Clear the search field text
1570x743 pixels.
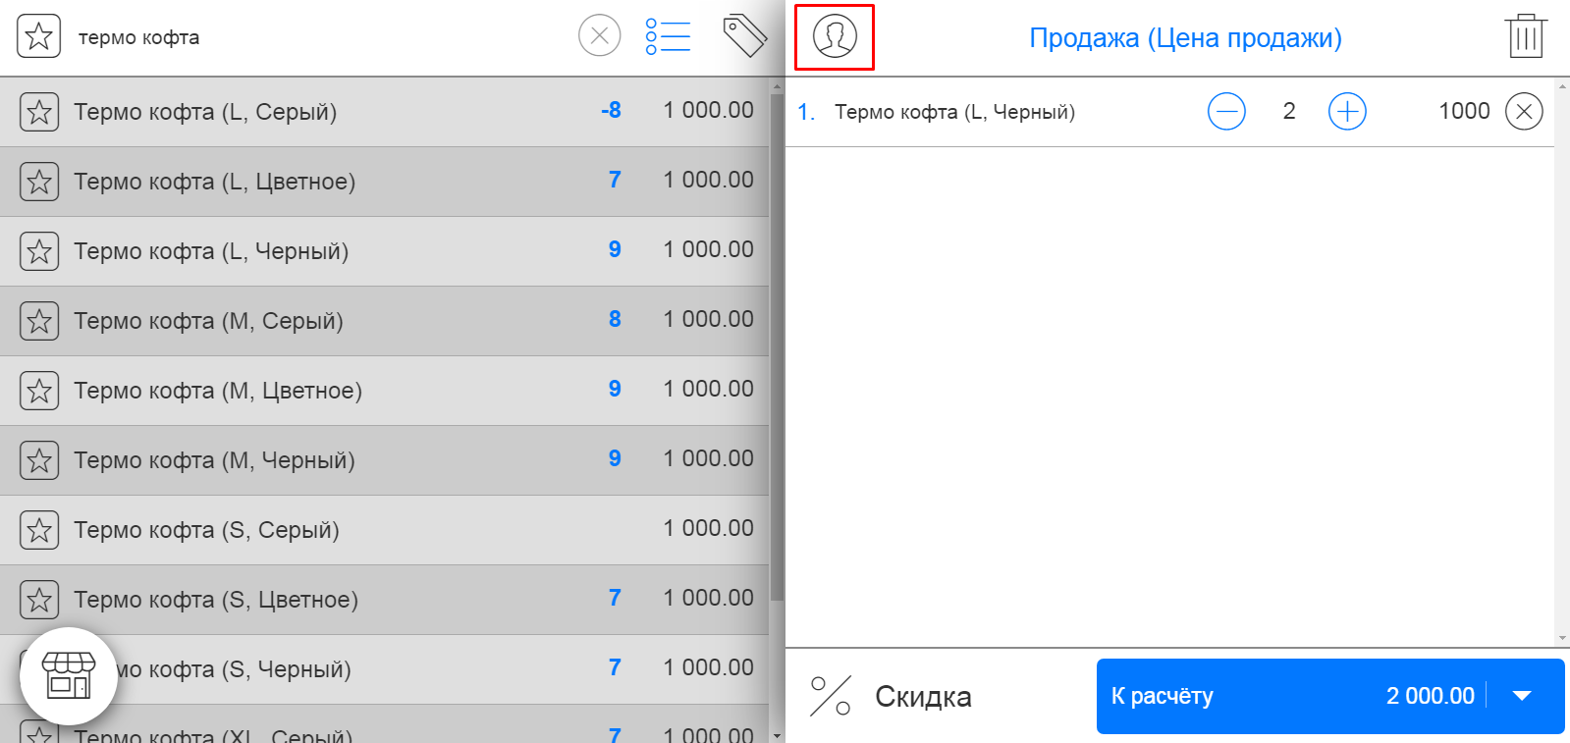click(599, 37)
